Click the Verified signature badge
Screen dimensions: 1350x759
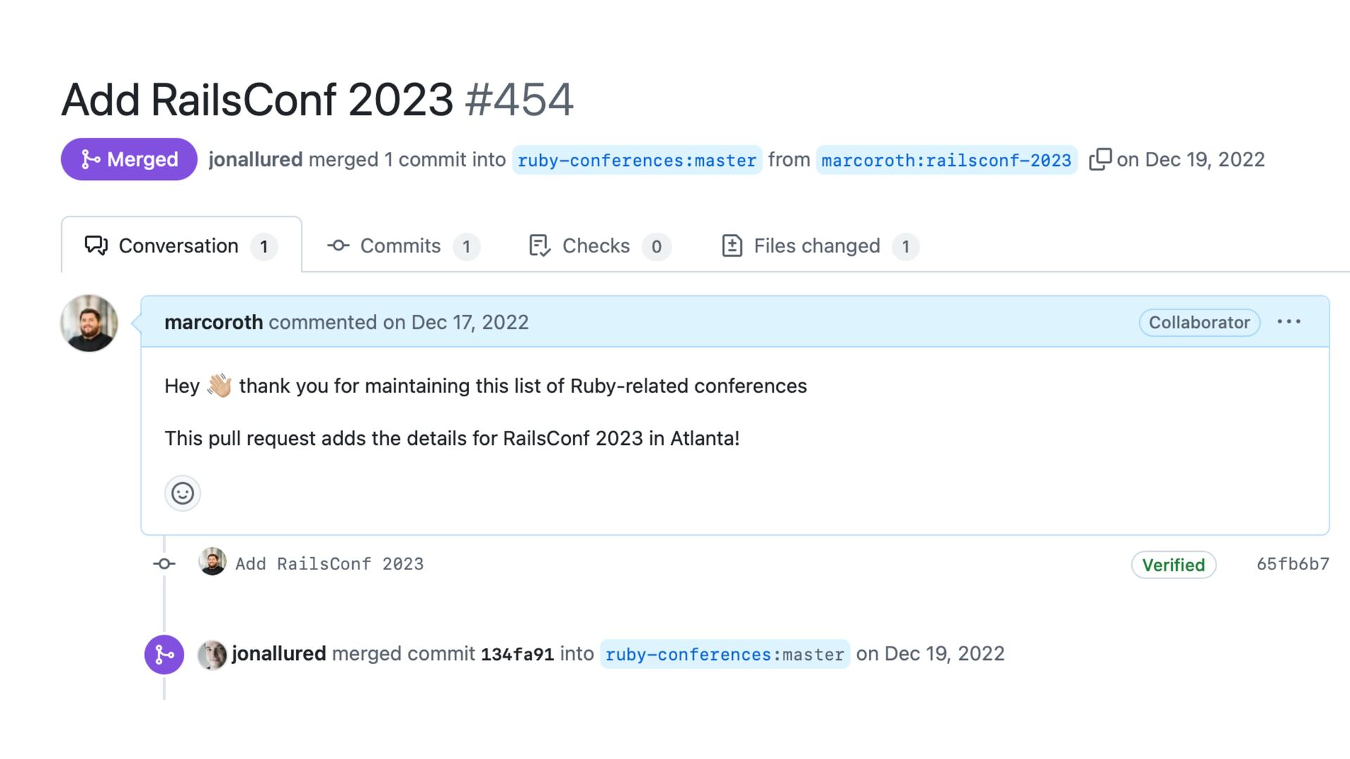1173,565
